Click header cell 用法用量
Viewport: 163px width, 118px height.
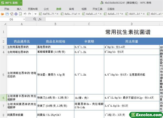pyautogui.click(x=132, y=41)
